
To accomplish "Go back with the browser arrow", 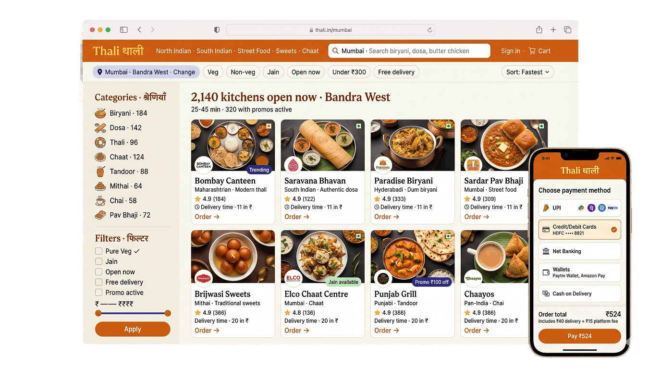I will [139, 30].
